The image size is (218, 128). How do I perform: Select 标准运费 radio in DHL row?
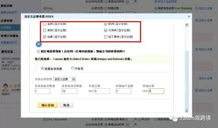[106, 8]
